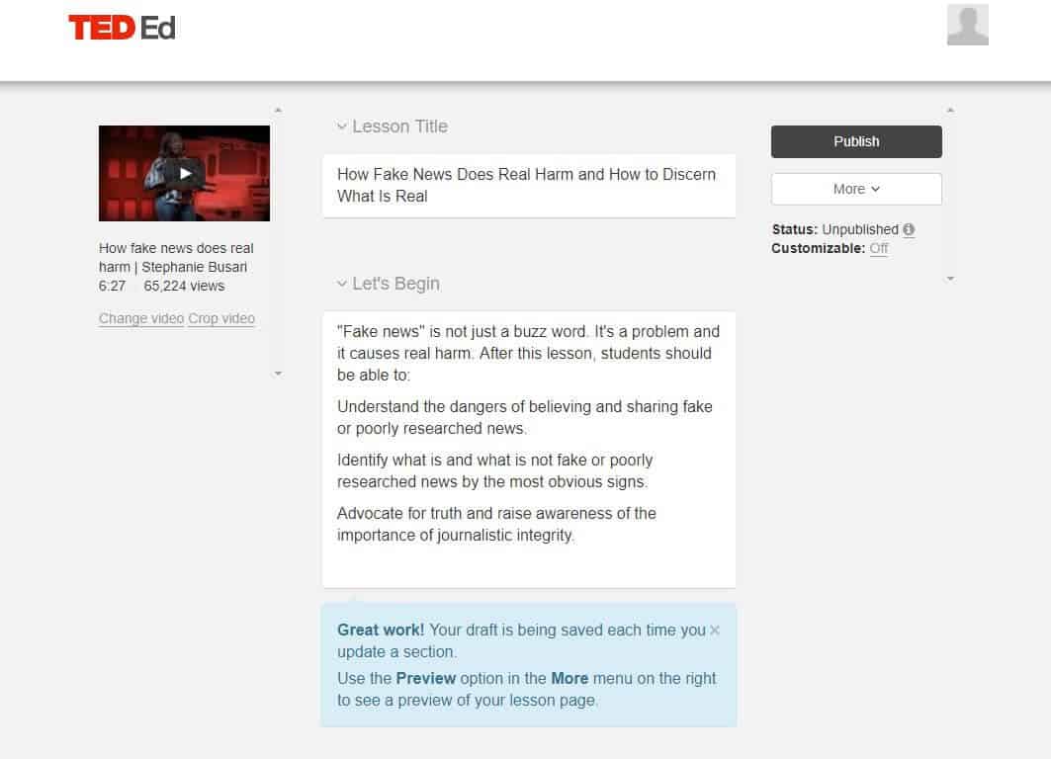Open the user profile avatar
The height and width of the screenshot is (759, 1051).
pyautogui.click(x=967, y=25)
